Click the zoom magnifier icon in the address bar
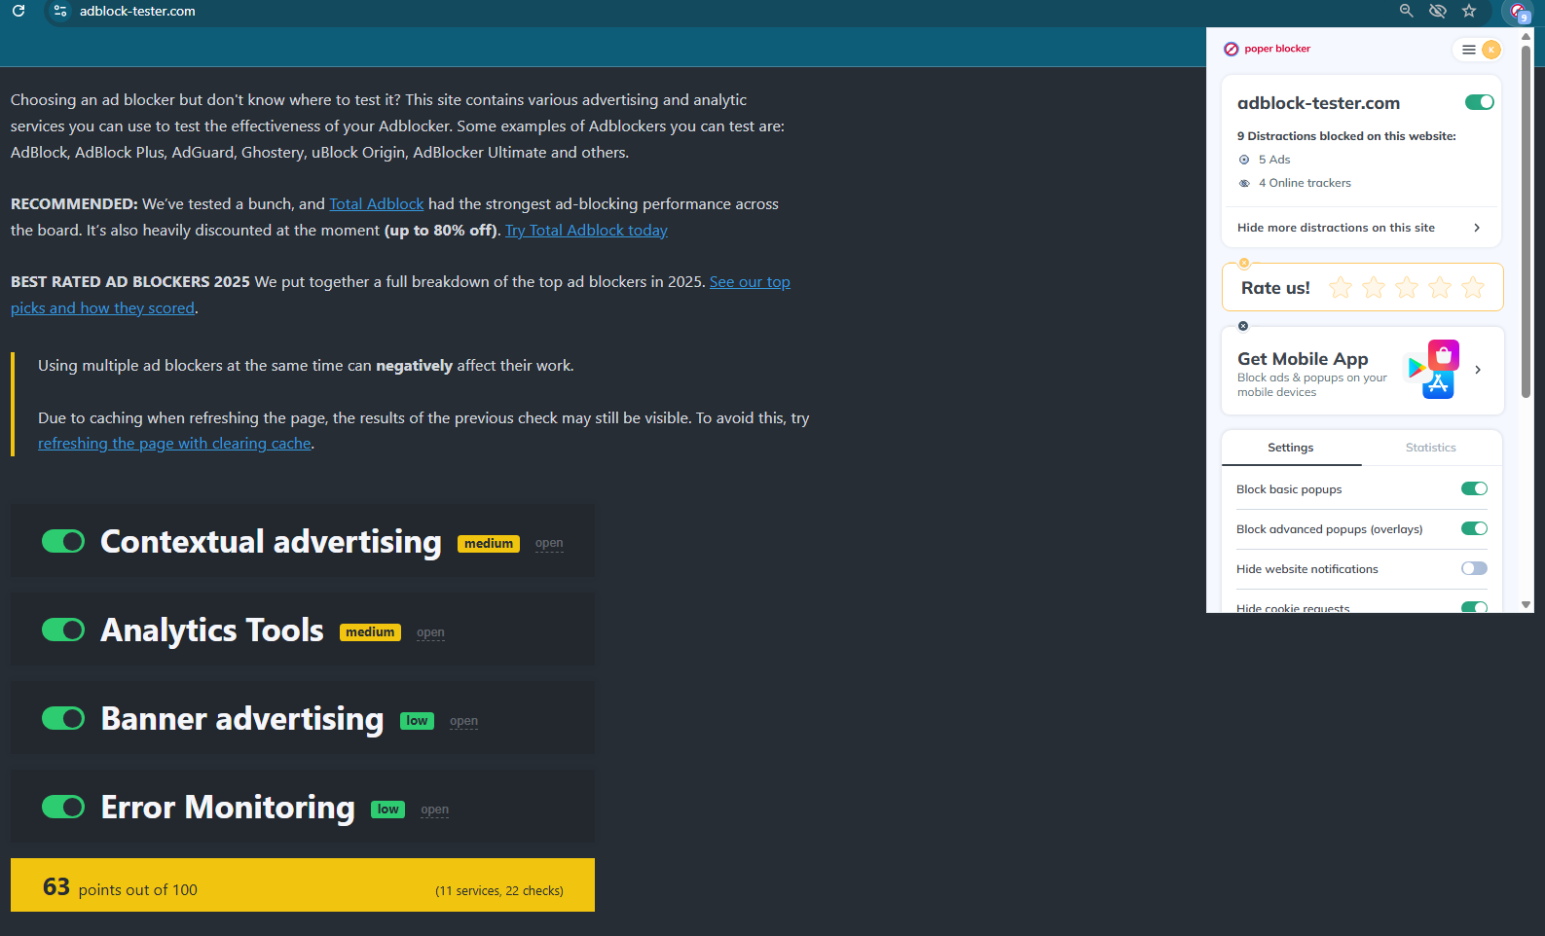The height and width of the screenshot is (936, 1545). [x=1406, y=11]
